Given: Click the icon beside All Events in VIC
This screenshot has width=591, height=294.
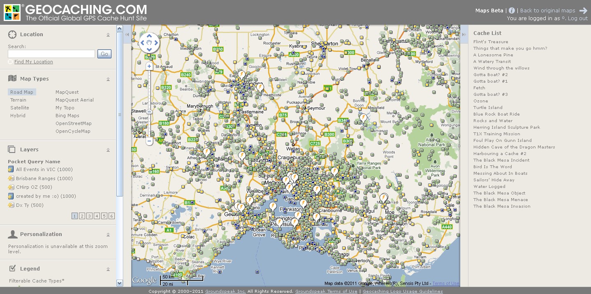Looking at the screenshot, I should [11, 169].
